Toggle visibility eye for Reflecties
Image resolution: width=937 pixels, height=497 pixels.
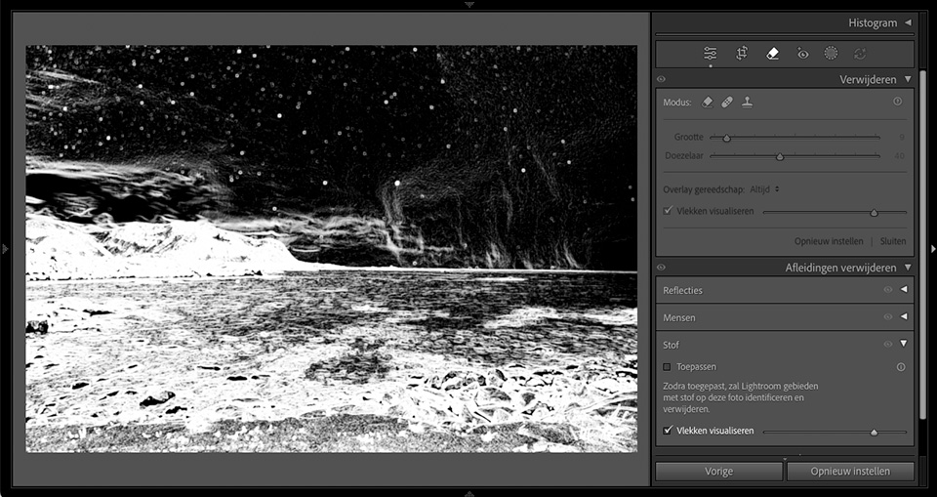coord(887,290)
